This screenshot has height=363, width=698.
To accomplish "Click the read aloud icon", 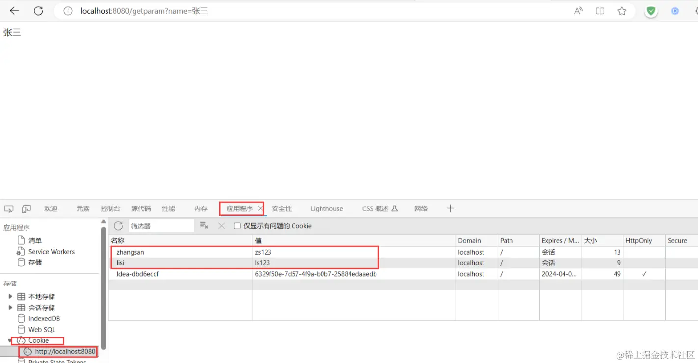I will click(x=578, y=11).
